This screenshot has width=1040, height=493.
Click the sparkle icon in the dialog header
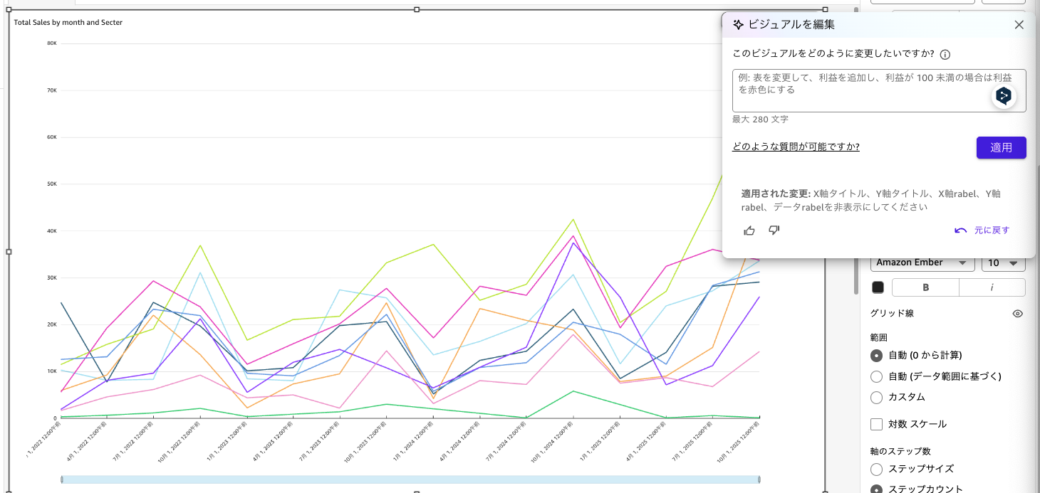coord(739,25)
